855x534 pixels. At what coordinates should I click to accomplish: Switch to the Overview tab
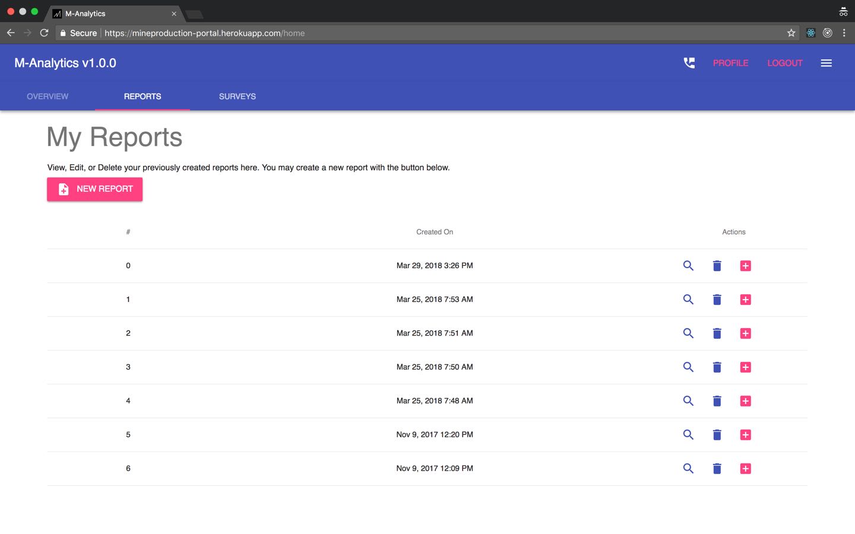tap(47, 96)
